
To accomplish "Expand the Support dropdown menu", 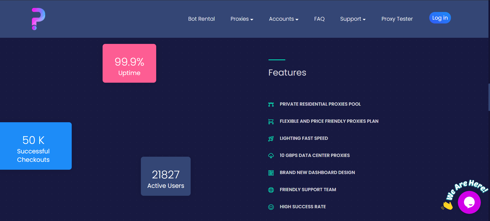I will point(353,19).
